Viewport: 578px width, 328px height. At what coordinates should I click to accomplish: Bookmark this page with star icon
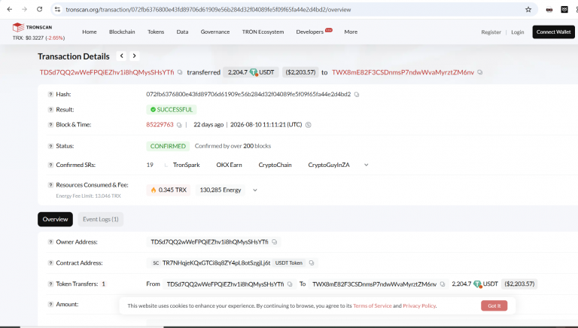[x=528, y=10]
